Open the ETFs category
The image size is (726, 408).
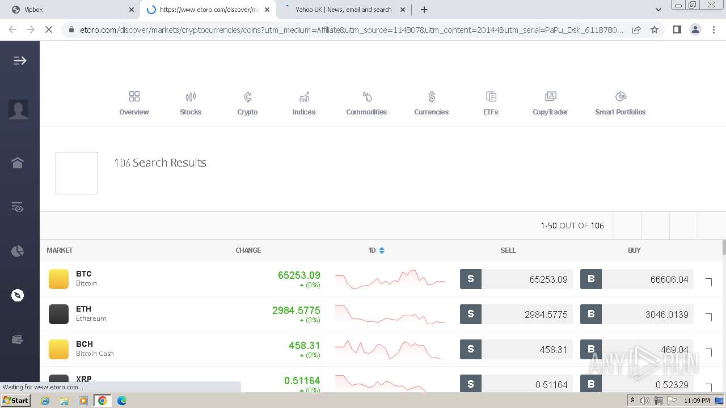click(x=491, y=103)
